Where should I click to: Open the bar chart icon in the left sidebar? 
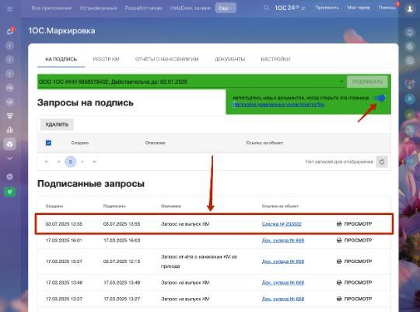pyautogui.click(x=9, y=130)
